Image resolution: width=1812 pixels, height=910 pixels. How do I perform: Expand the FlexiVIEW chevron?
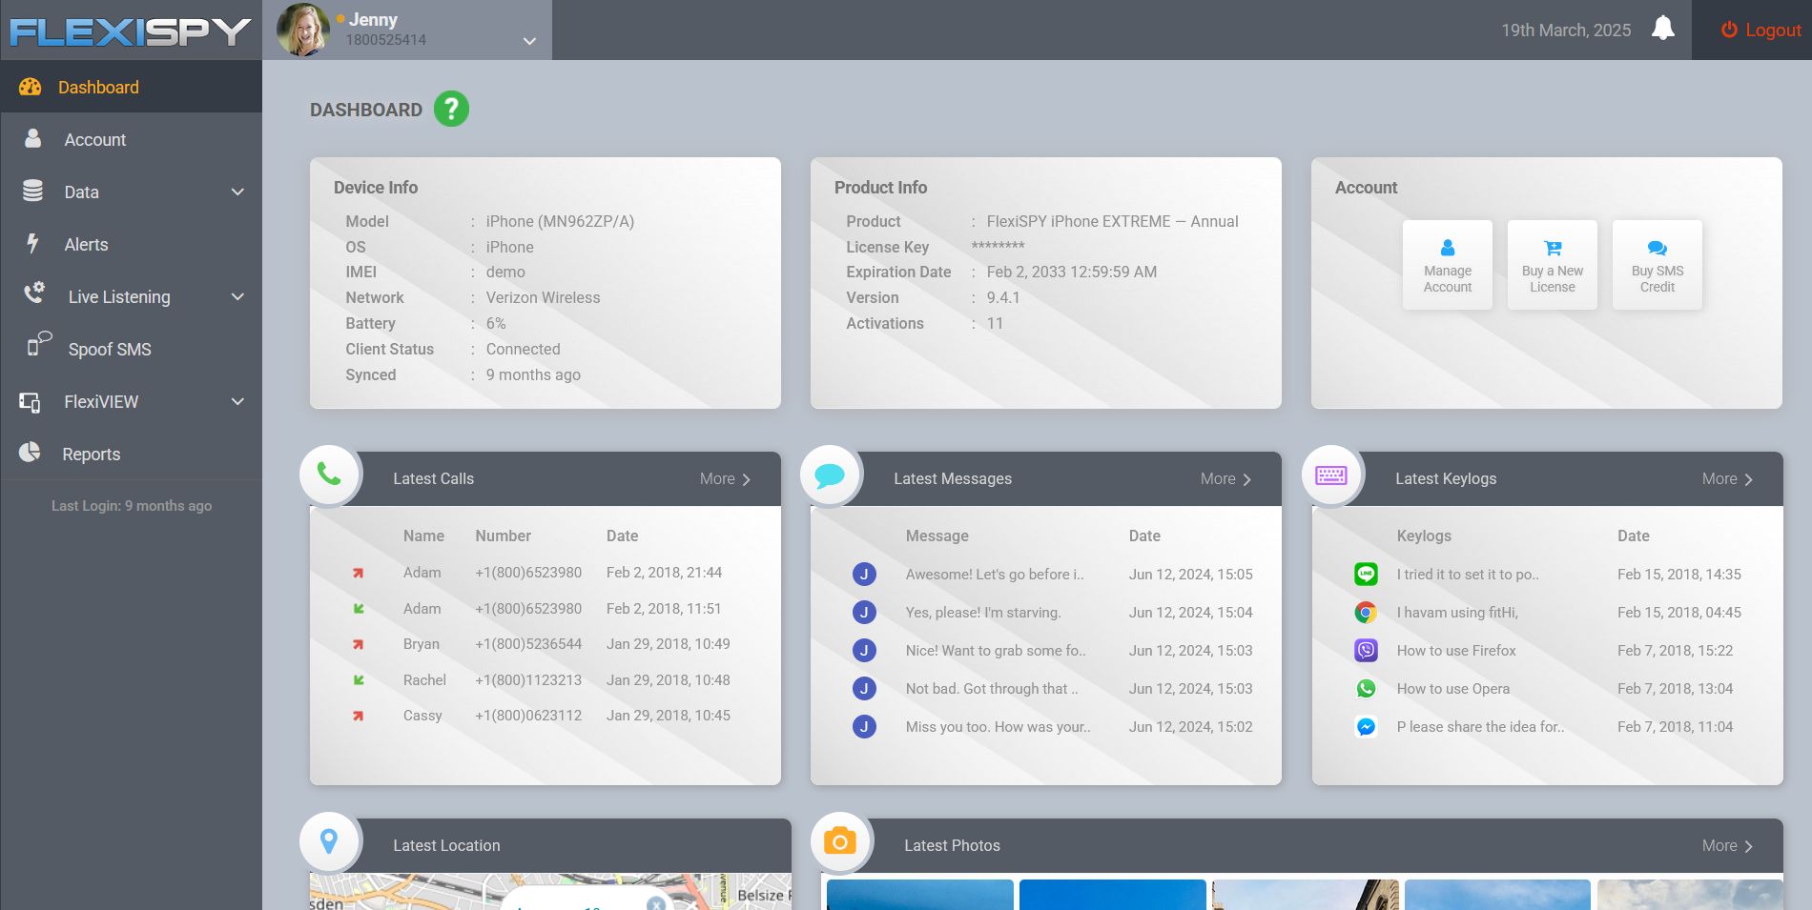237,402
